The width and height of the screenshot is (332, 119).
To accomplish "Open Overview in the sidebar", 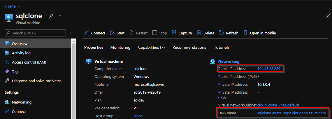I will click(x=36, y=44).
